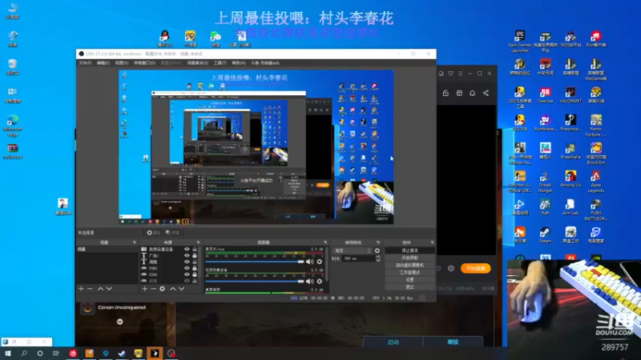Viewport: 641px width, 360px height.
Task: Open the 视图(V) menu in OBS
Action: pyautogui.click(x=122, y=63)
